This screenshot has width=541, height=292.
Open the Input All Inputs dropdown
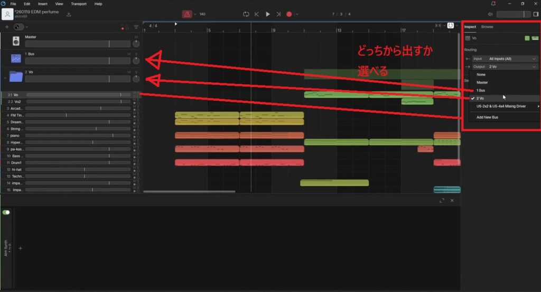coord(505,59)
